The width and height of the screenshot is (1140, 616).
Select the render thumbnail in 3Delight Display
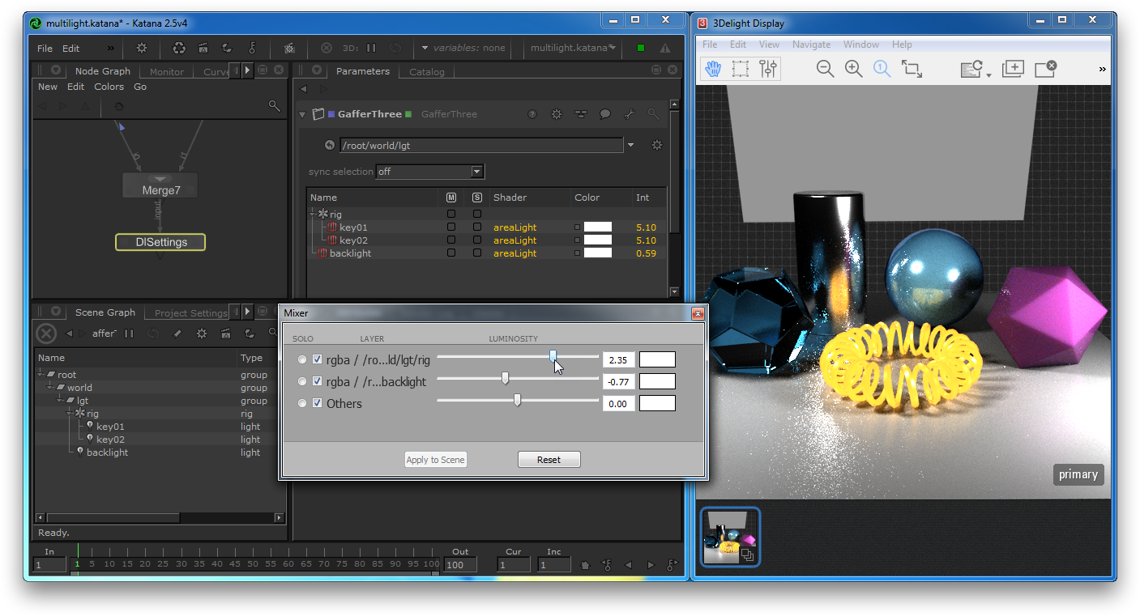729,536
